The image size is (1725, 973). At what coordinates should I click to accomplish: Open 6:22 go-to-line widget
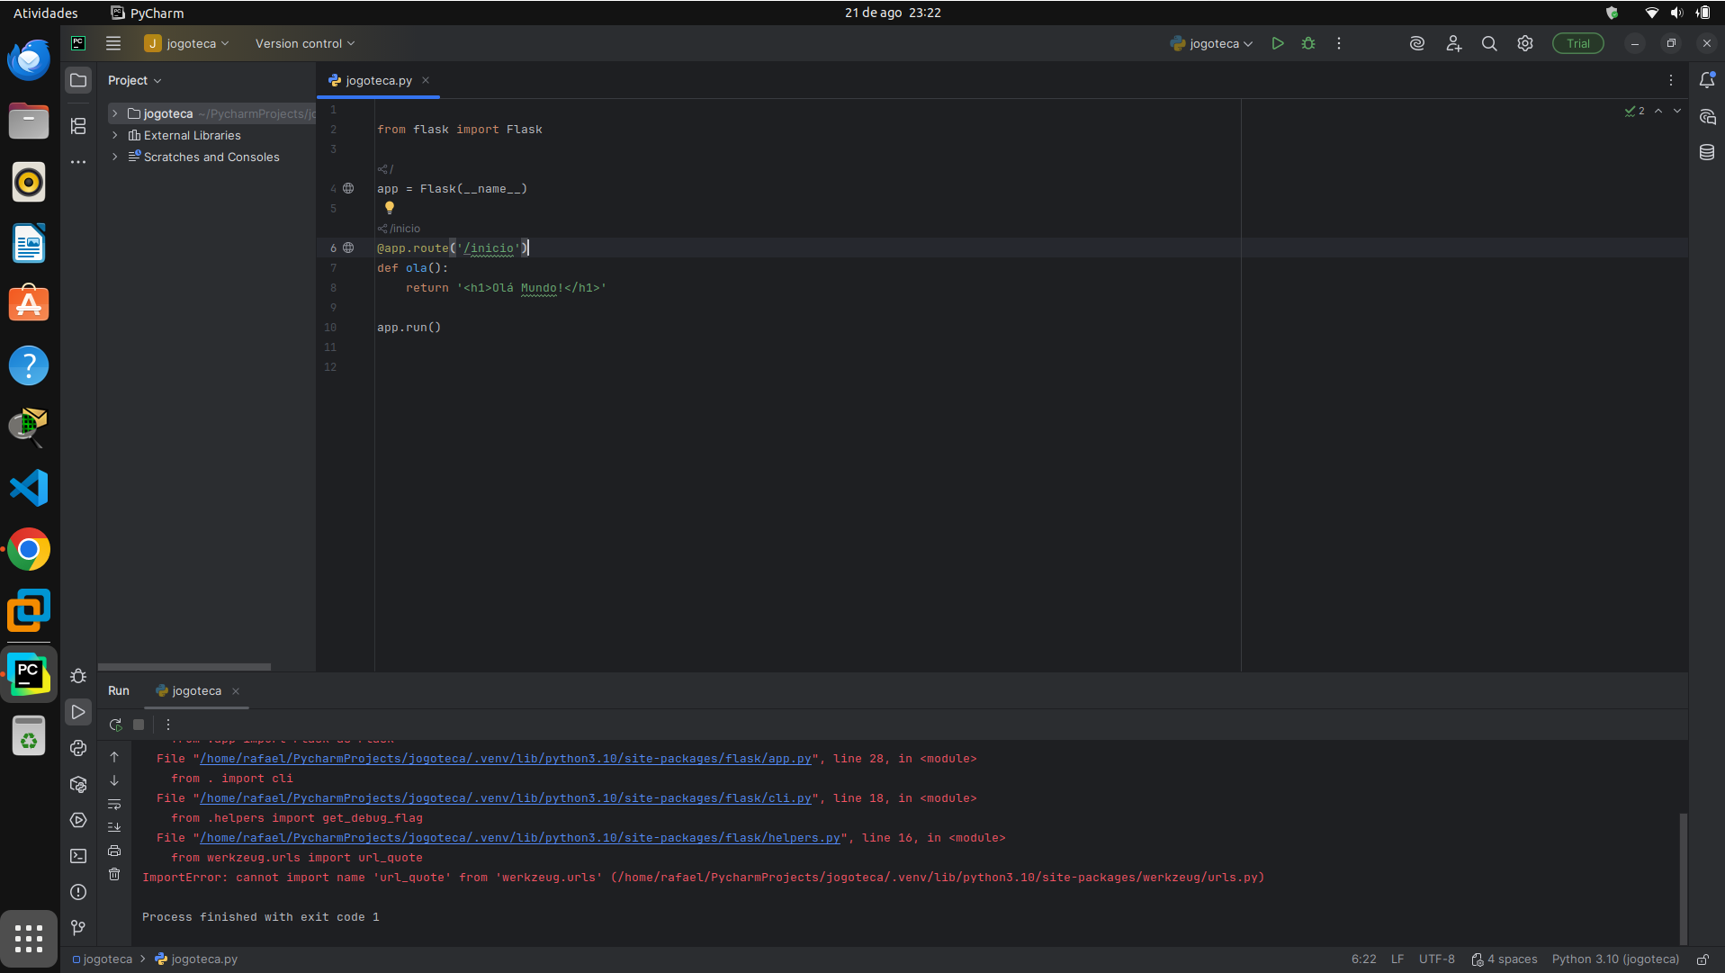[1363, 959]
